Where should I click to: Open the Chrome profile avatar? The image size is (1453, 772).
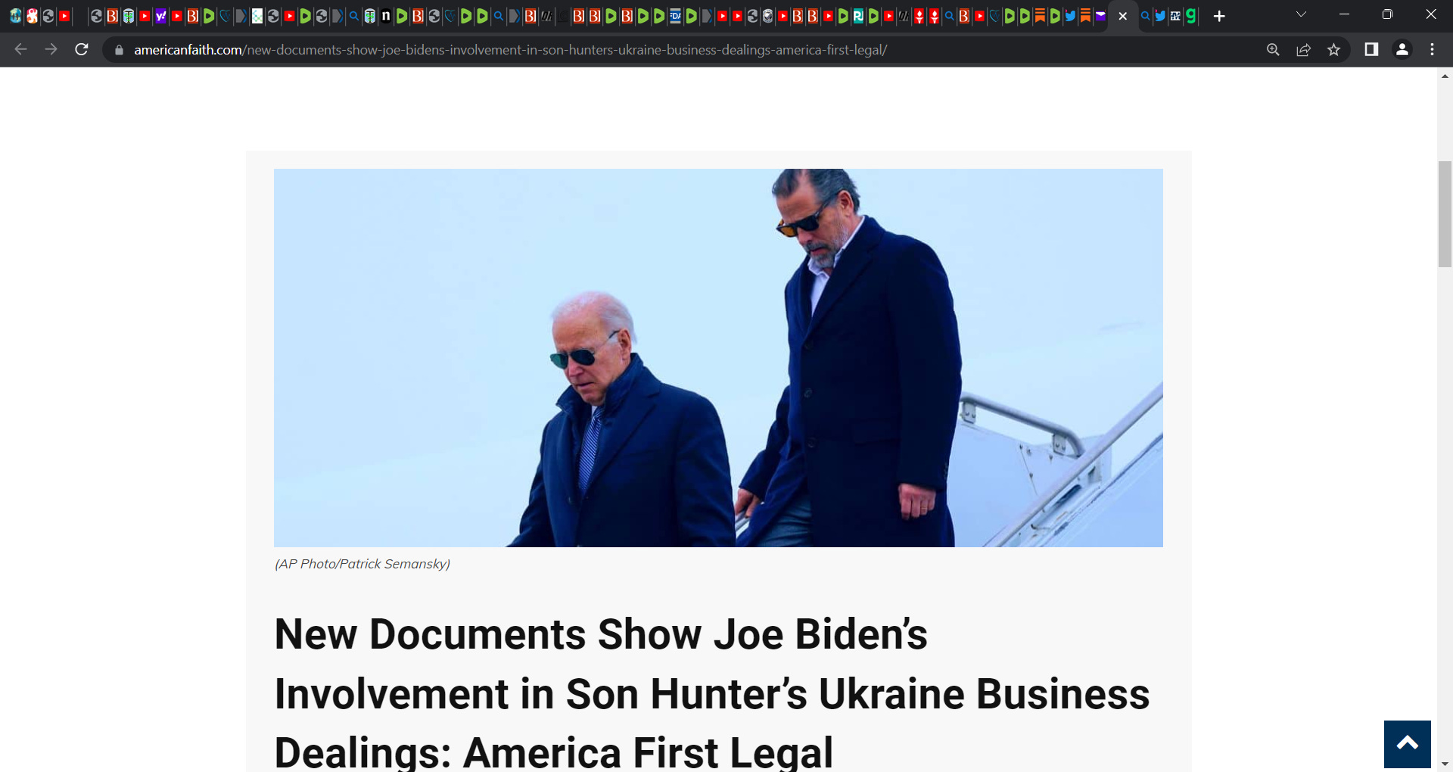[x=1402, y=49]
